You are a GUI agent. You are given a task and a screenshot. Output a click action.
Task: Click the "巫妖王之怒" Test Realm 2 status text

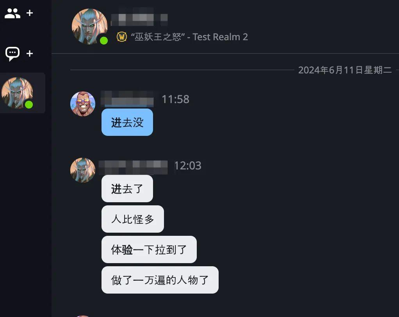click(189, 37)
